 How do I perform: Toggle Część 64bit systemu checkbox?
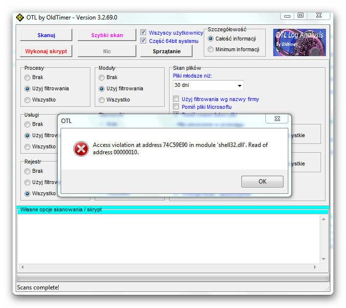(x=143, y=41)
